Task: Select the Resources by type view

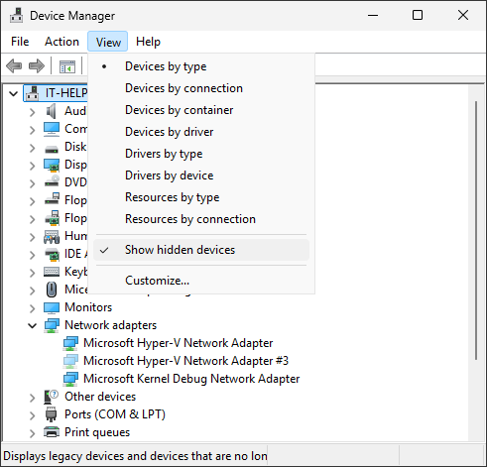Action: pos(201,197)
